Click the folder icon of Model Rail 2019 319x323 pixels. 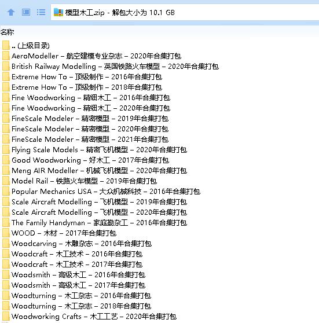6,181
